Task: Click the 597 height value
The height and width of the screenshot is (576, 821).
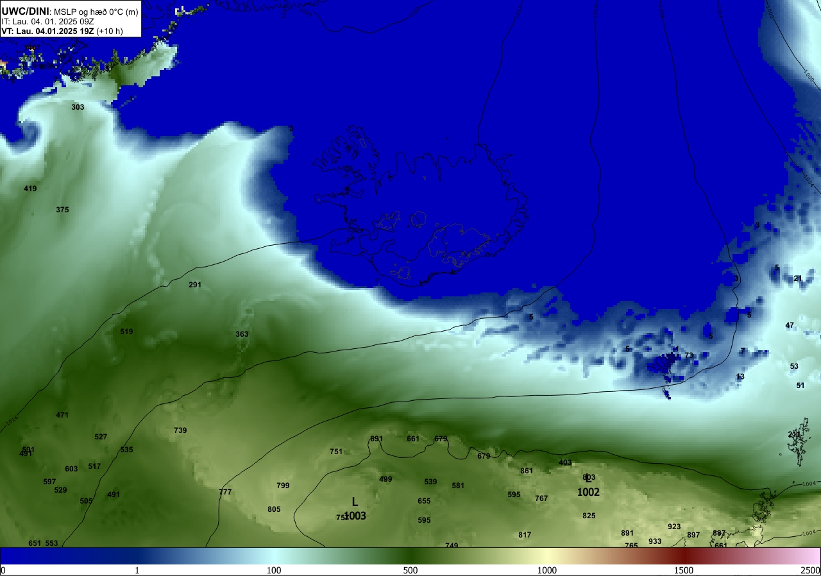Action: click(49, 482)
